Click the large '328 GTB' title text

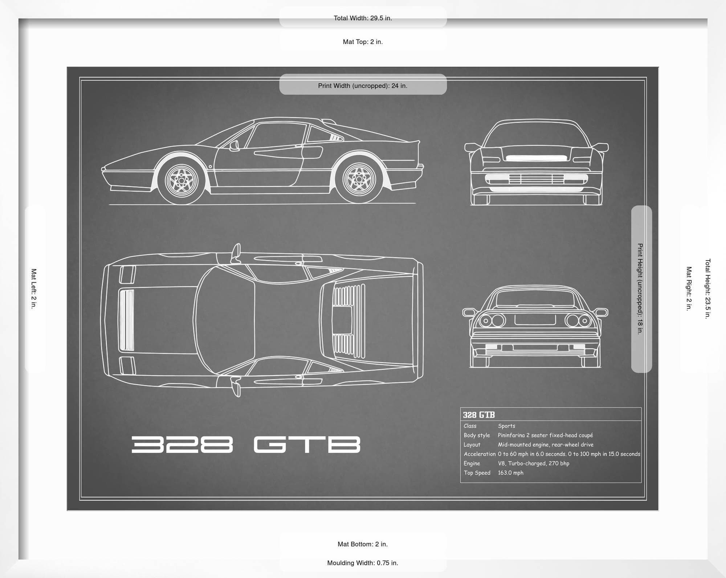(x=246, y=445)
